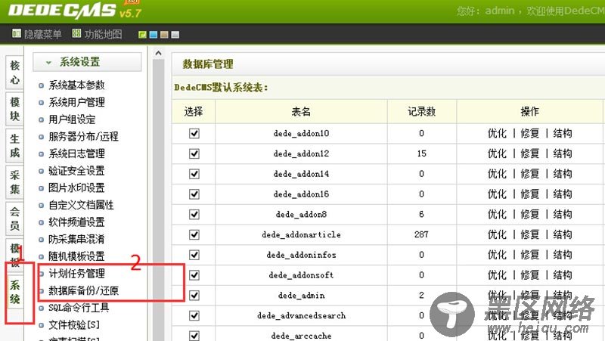Open 自定义文档属性
The height and width of the screenshot is (341, 605).
[x=81, y=205]
